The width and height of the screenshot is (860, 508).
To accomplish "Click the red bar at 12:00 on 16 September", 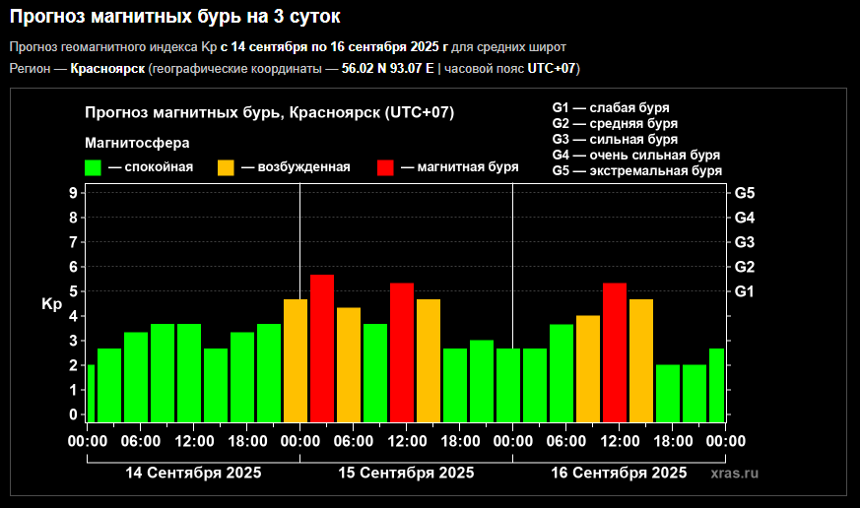I will [x=615, y=352].
